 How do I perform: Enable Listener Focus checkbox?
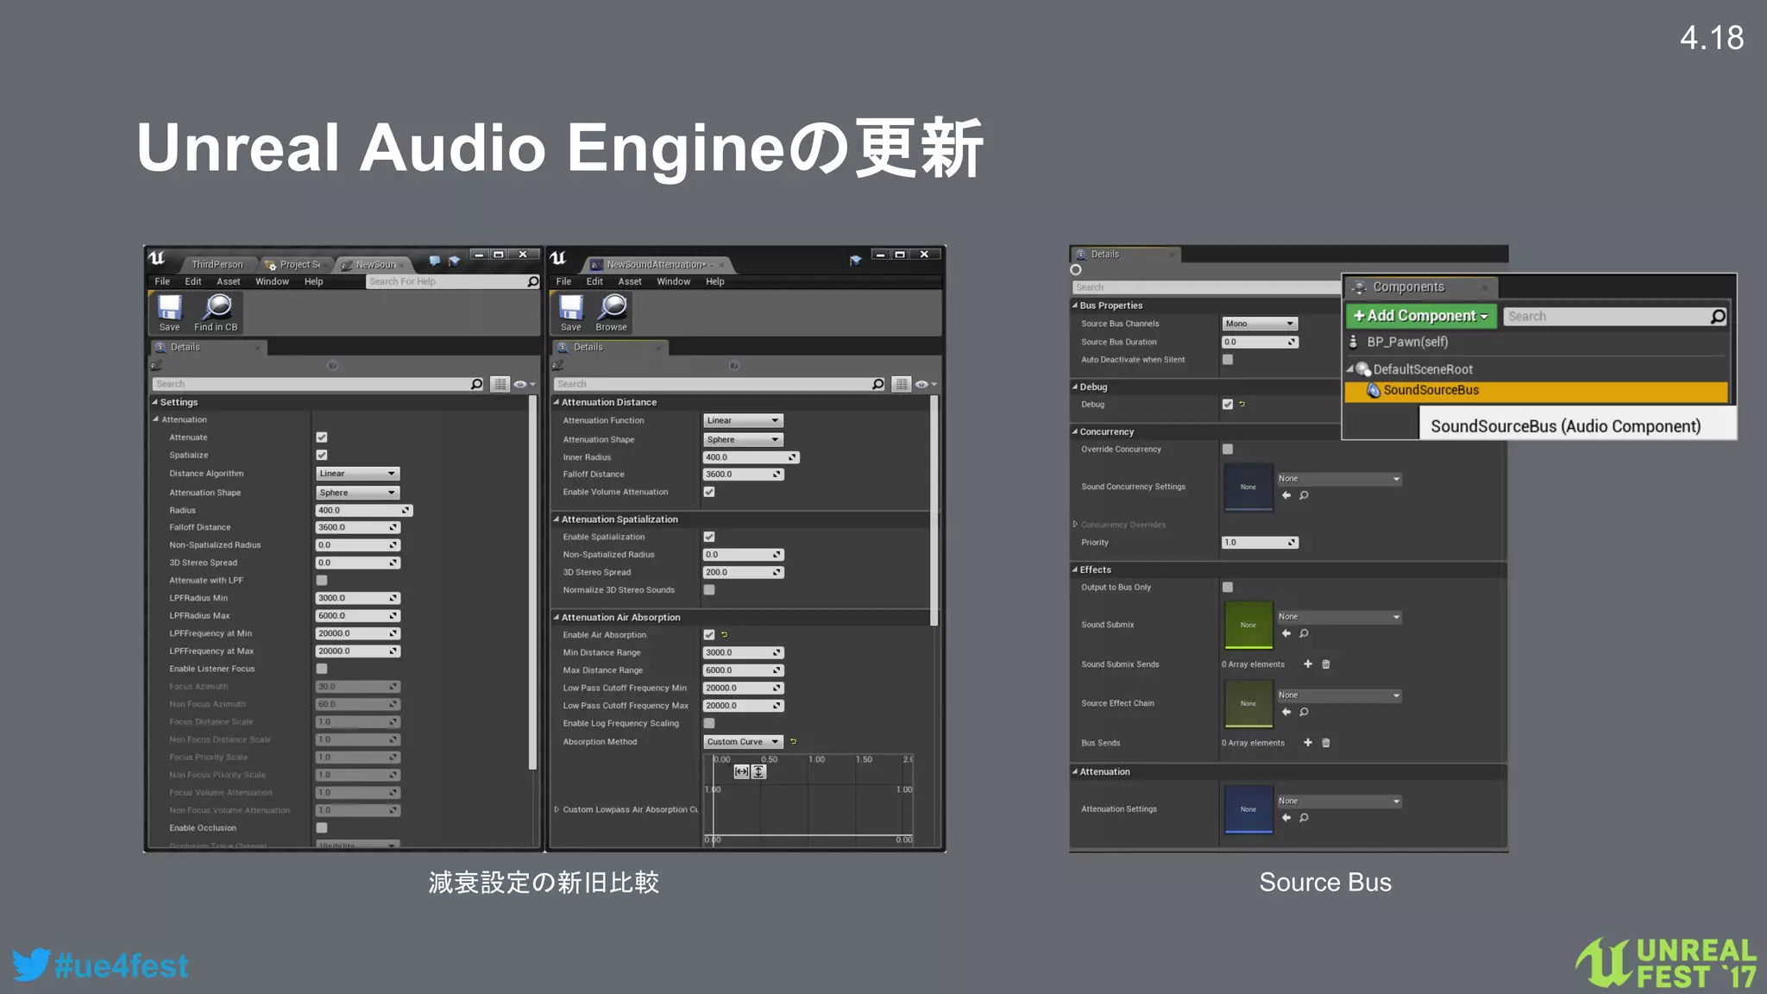[322, 669]
